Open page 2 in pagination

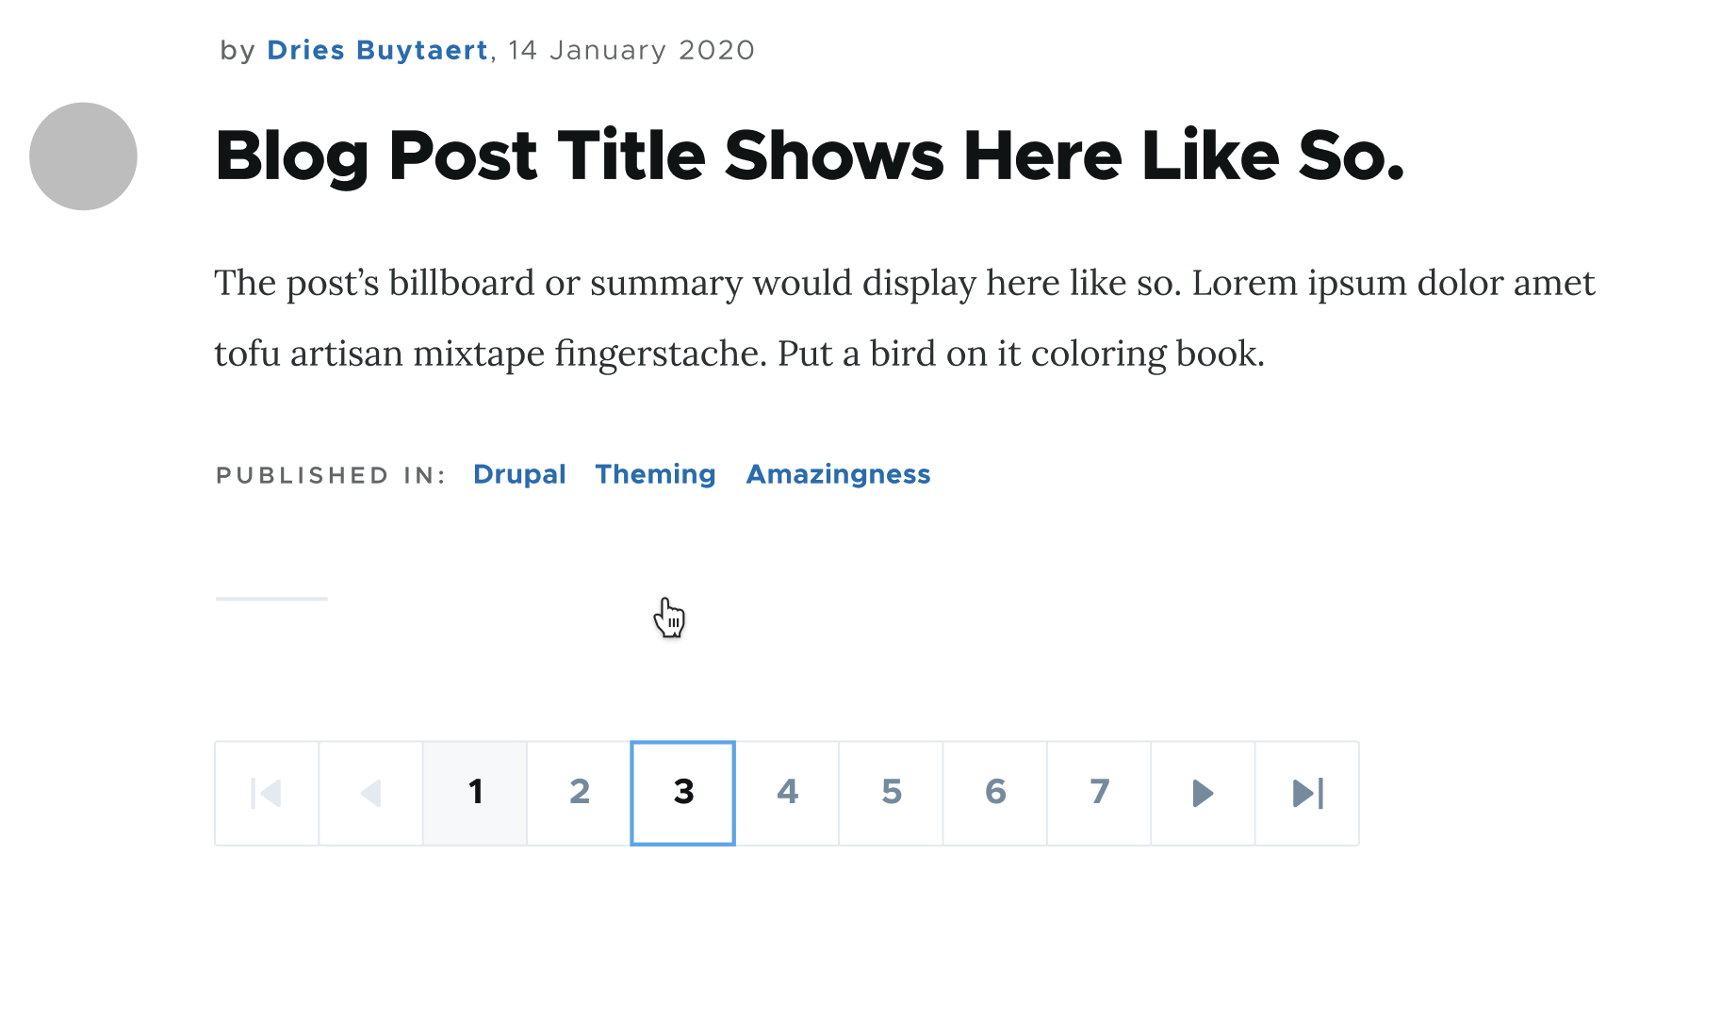point(579,793)
